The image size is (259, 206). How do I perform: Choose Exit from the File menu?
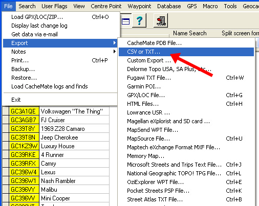[60, 100]
